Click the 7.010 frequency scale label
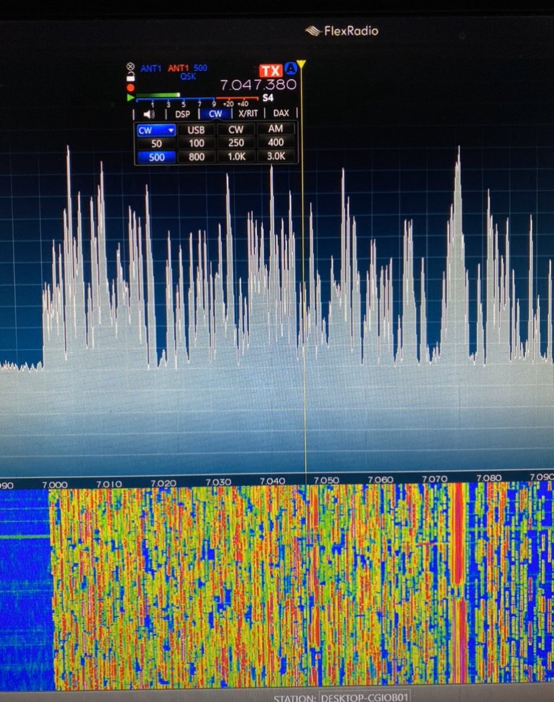Viewport: 554px width, 702px height. (x=109, y=484)
